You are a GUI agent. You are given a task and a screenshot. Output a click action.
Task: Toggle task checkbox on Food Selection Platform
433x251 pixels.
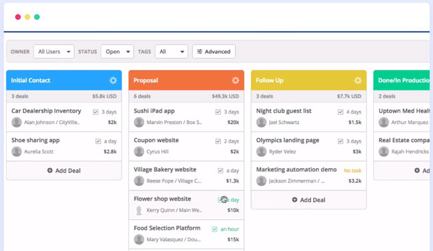[x=215, y=229]
